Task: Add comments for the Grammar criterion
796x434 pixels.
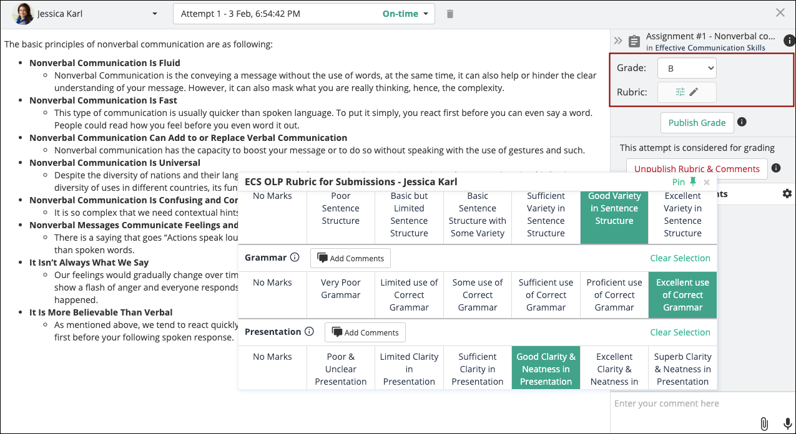Action: (351, 258)
